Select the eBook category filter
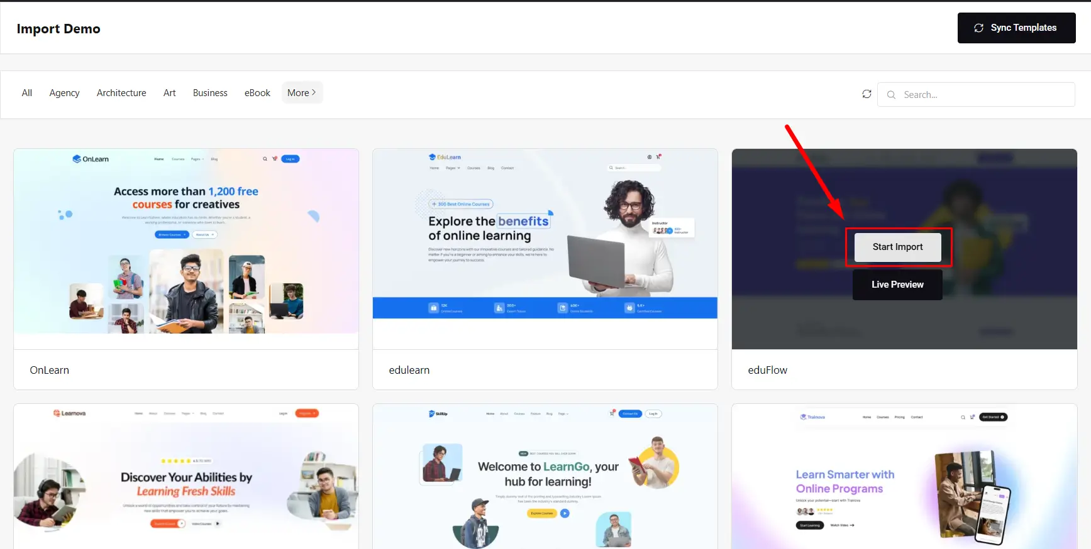1091x549 pixels. tap(257, 93)
